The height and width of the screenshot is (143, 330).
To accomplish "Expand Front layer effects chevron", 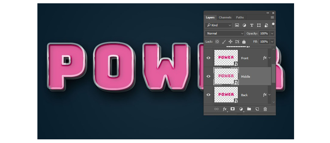I will (x=269, y=58).
